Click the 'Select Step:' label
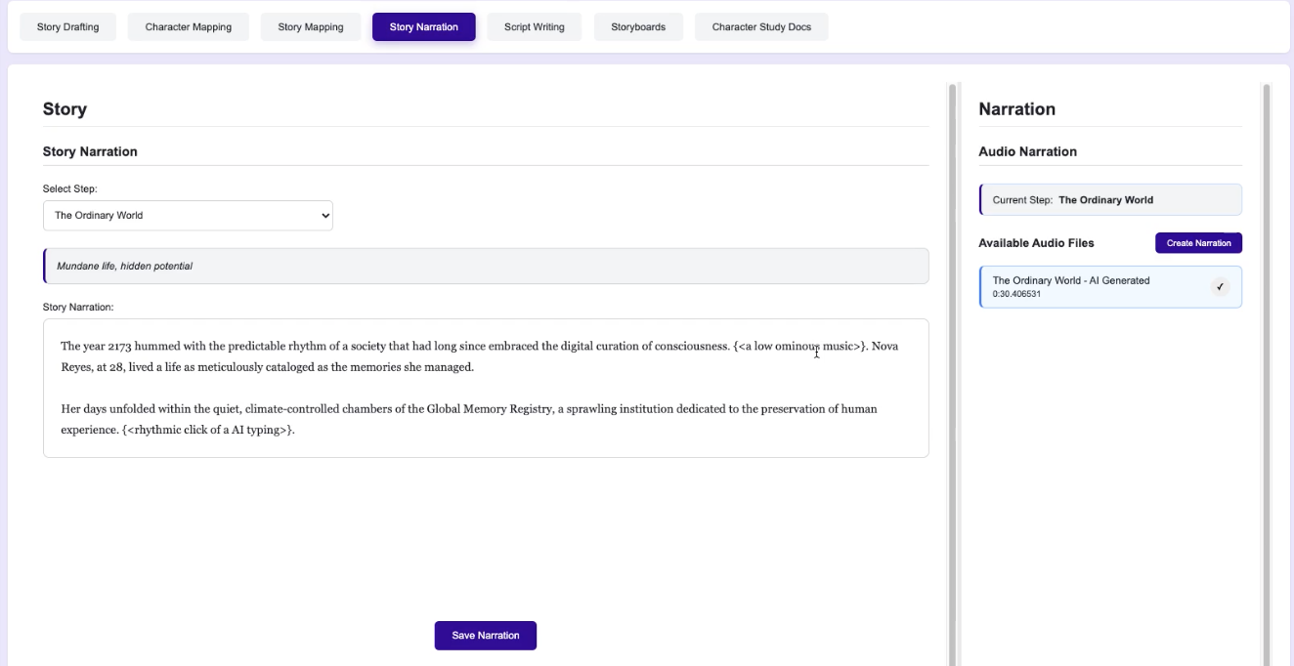Viewport: 1294px width, 666px height. (x=70, y=188)
